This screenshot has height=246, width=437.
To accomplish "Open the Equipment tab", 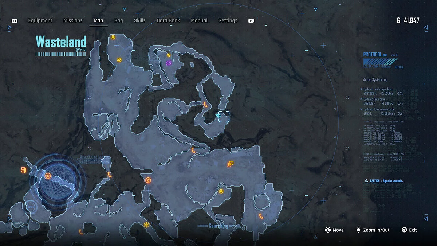I will coord(40,20).
